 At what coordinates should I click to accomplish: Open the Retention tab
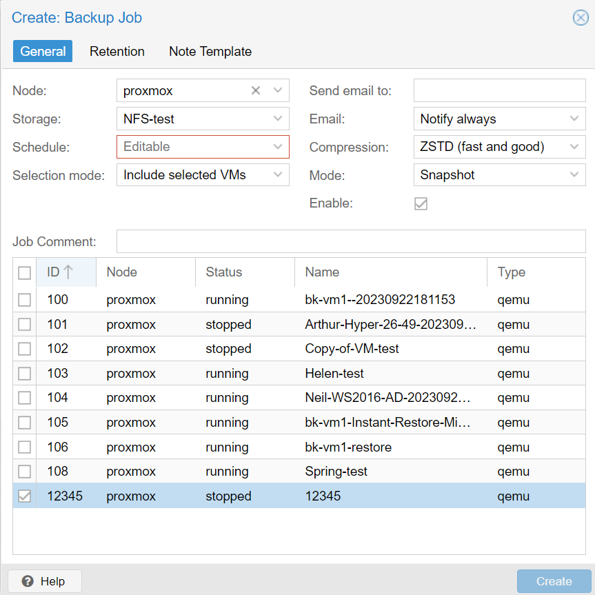117,51
